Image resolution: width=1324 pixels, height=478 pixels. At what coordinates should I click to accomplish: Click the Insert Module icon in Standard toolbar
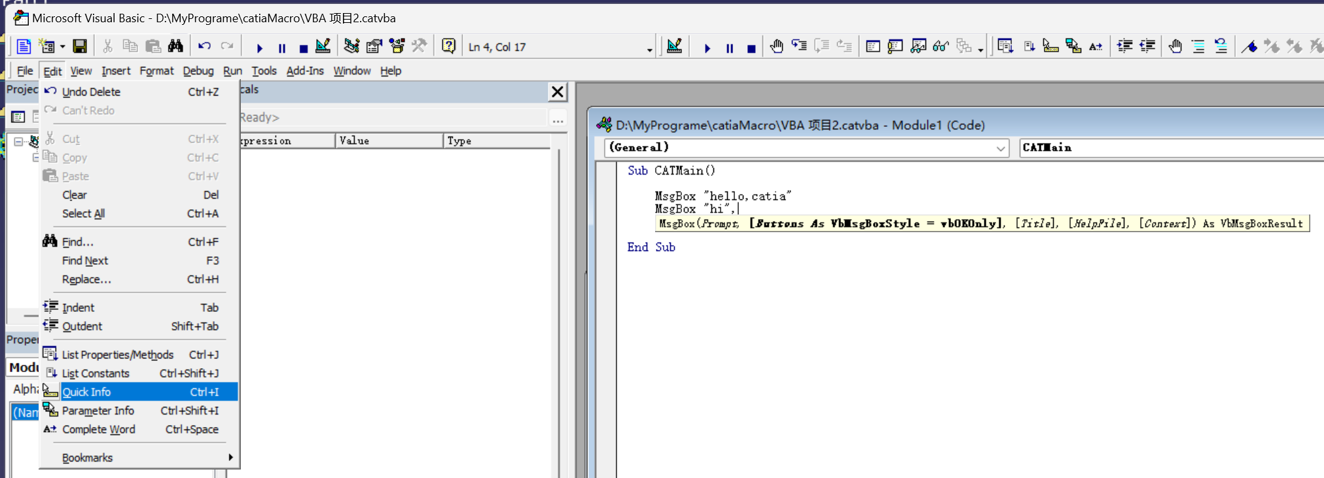point(46,46)
